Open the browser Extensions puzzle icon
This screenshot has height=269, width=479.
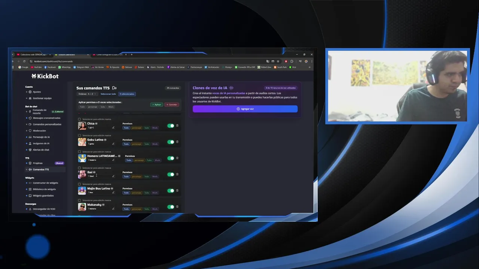point(292,61)
